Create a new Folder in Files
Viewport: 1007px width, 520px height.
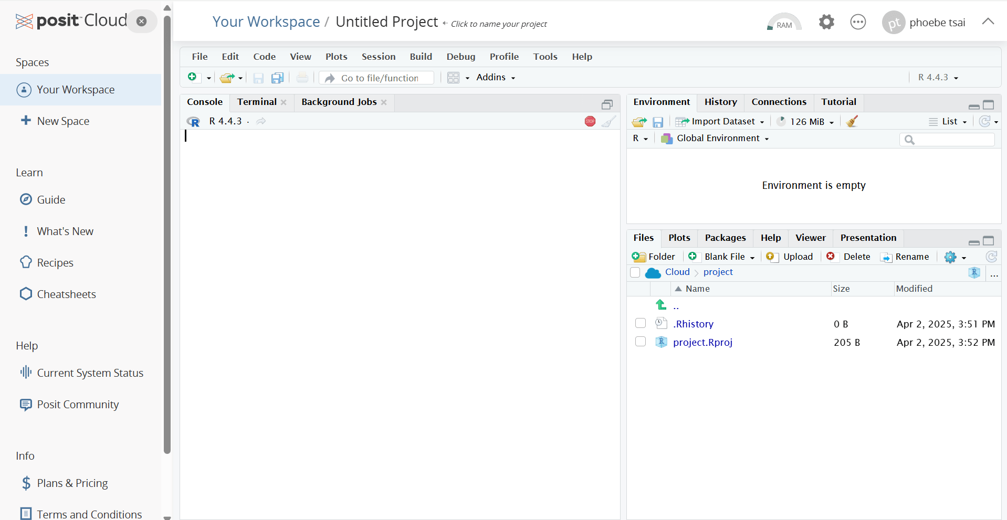654,257
